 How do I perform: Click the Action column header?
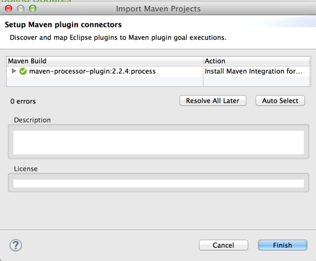[x=256, y=61]
